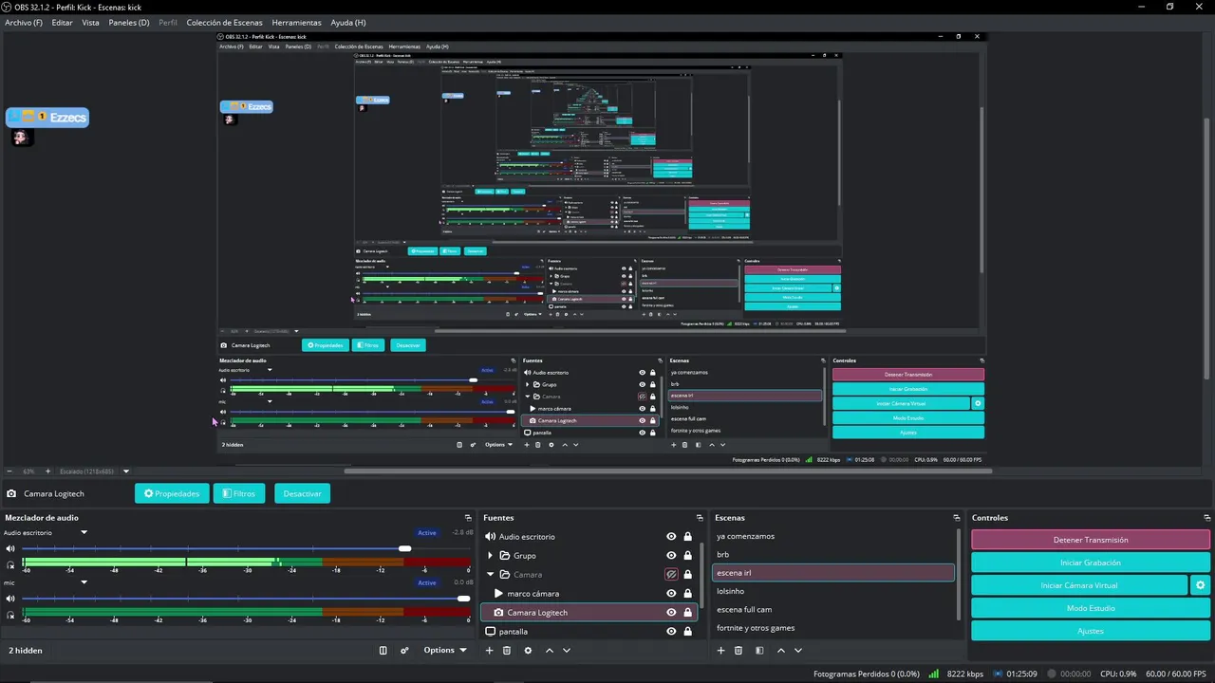Mute the Audio escritorio speaker icon
Image resolution: width=1215 pixels, height=683 pixels.
tap(10, 549)
